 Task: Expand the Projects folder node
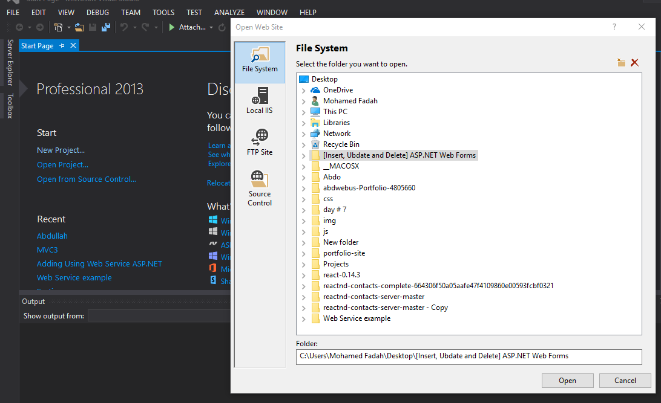(x=303, y=265)
